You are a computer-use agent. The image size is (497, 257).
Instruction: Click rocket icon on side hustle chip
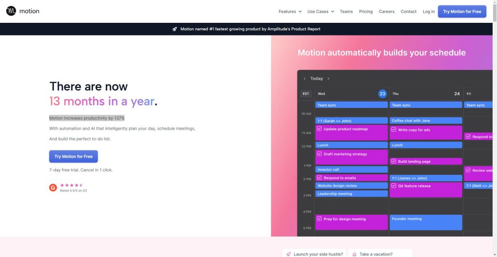point(289,254)
